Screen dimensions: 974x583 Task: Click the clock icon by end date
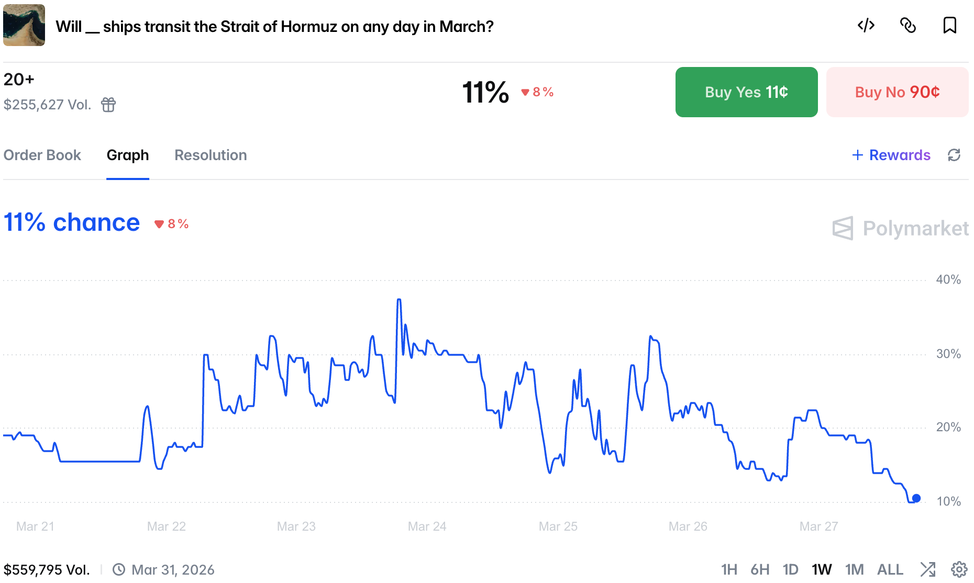tap(119, 569)
